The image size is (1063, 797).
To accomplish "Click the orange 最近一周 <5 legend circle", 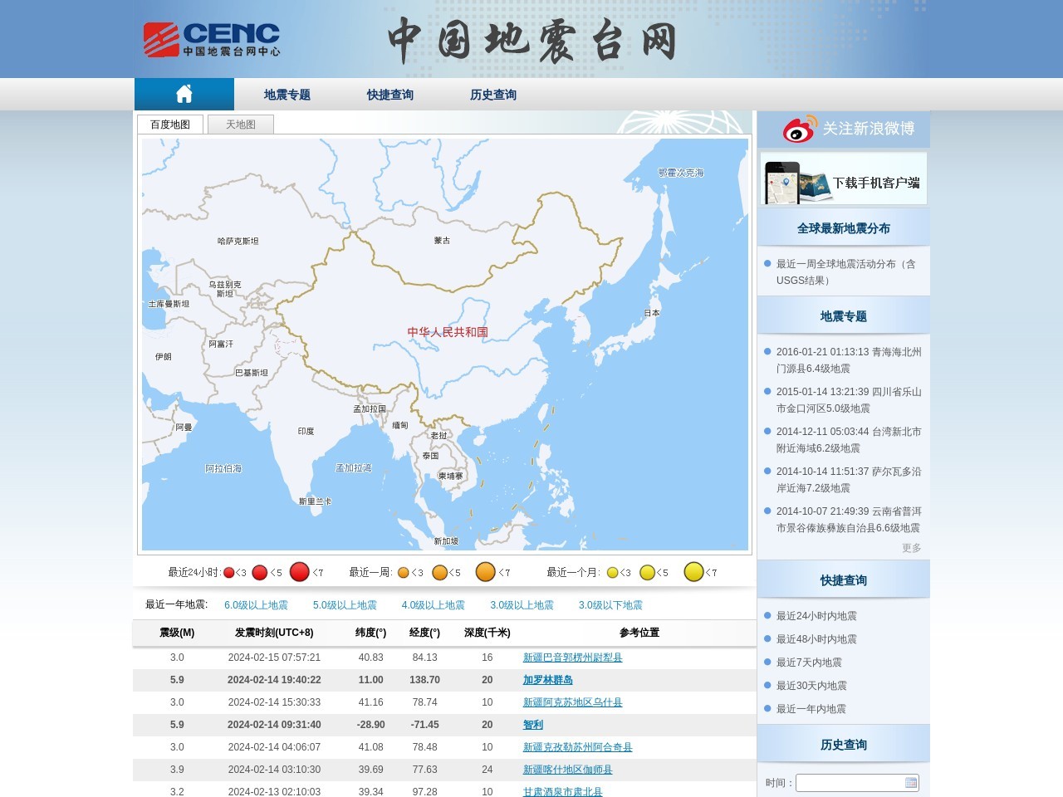I will 441,572.
